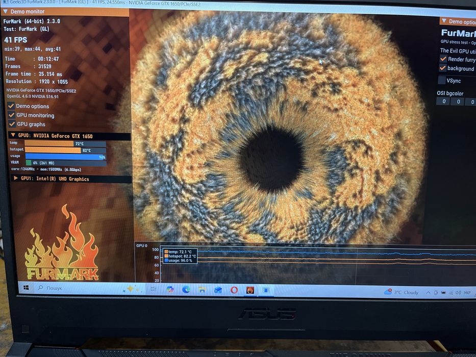Click the second OSI bgcolor value field

(458, 101)
